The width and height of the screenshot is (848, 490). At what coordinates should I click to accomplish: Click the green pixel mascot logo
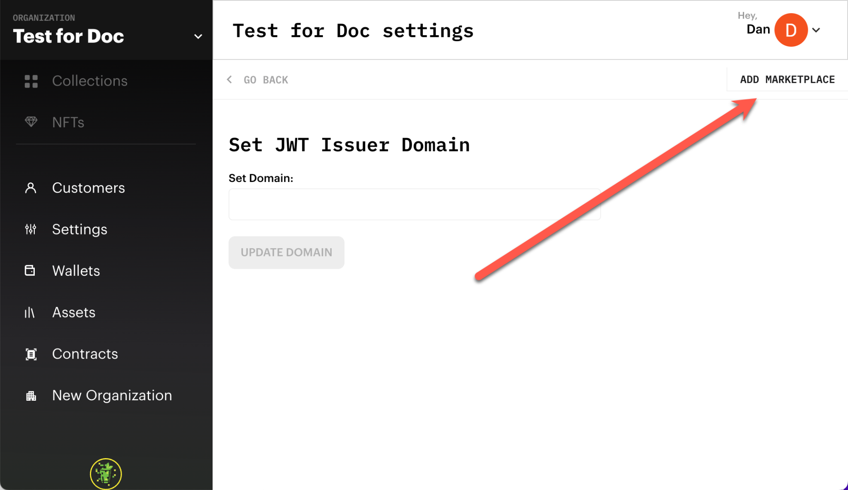pyautogui.click(x=106, y=473)
